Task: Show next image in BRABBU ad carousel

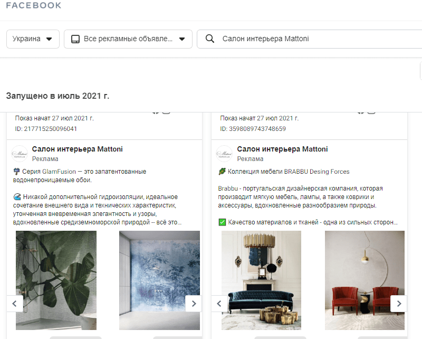Action: [x=399, y=304]
